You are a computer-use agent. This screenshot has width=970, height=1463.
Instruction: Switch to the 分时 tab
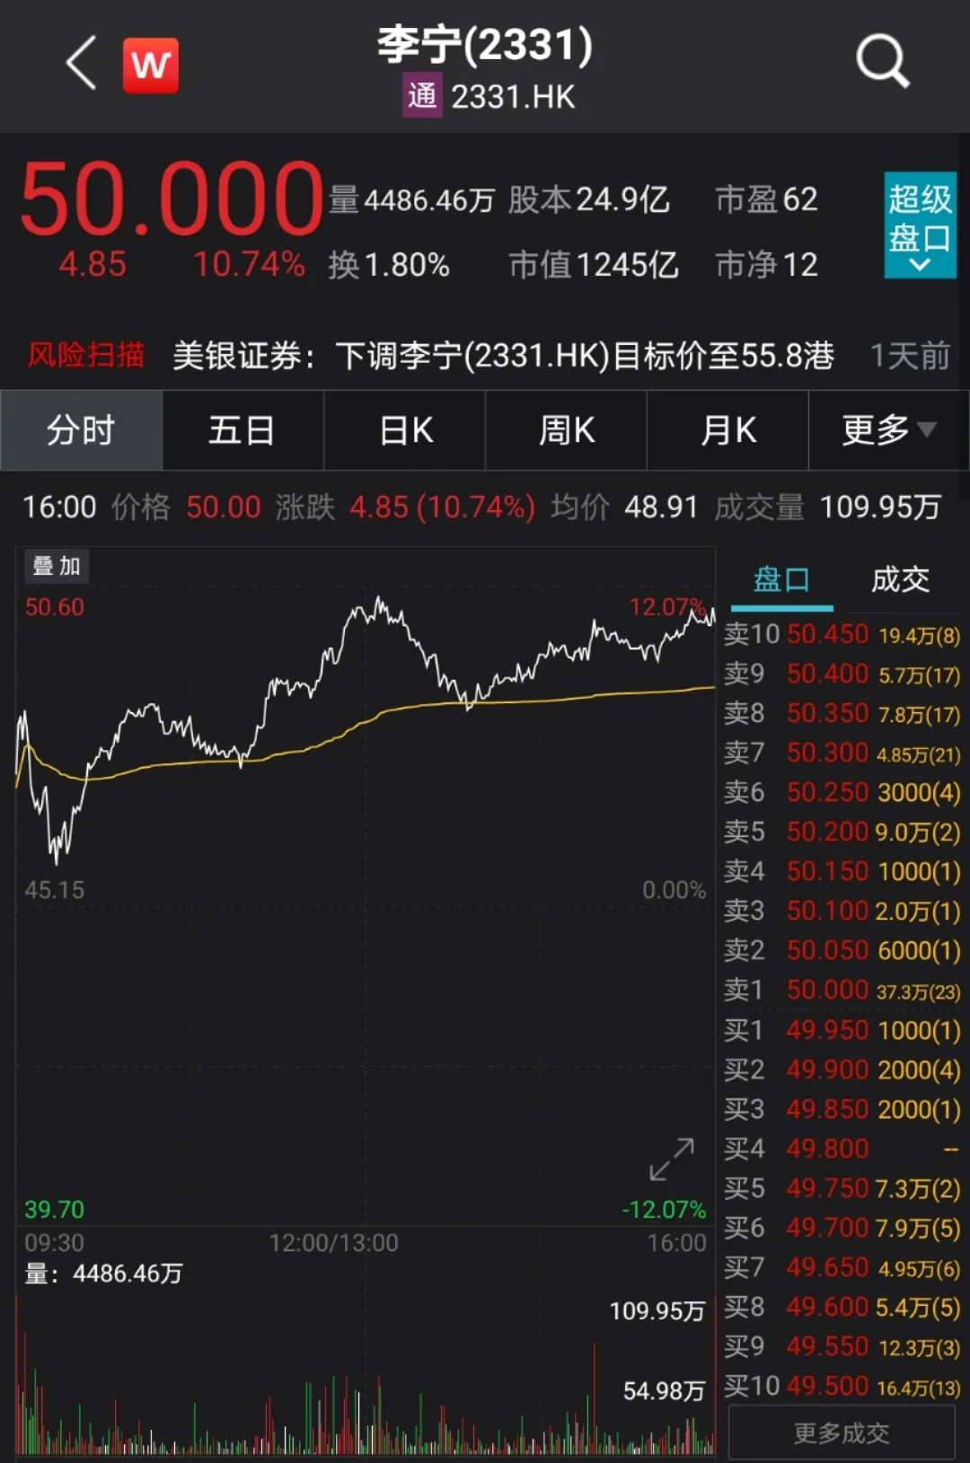point(81,430)
